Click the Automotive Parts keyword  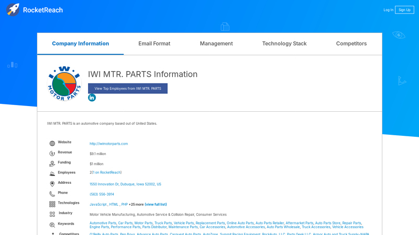coord(103,223)
